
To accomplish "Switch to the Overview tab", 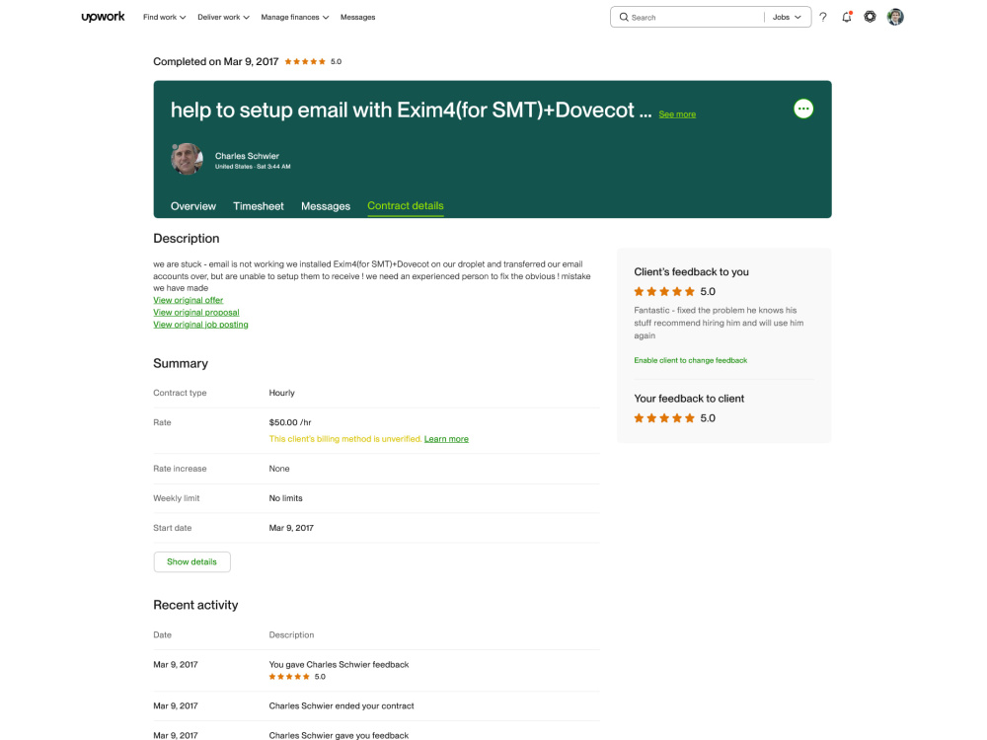I will (193, 206).
